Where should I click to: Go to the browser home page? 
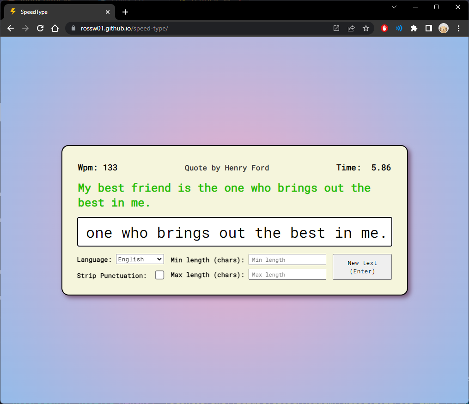pos(55,28)
